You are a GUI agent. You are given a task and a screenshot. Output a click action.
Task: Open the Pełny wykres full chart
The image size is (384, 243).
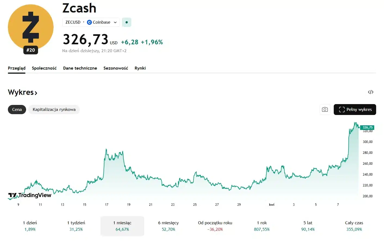click(x=355, y=110)
